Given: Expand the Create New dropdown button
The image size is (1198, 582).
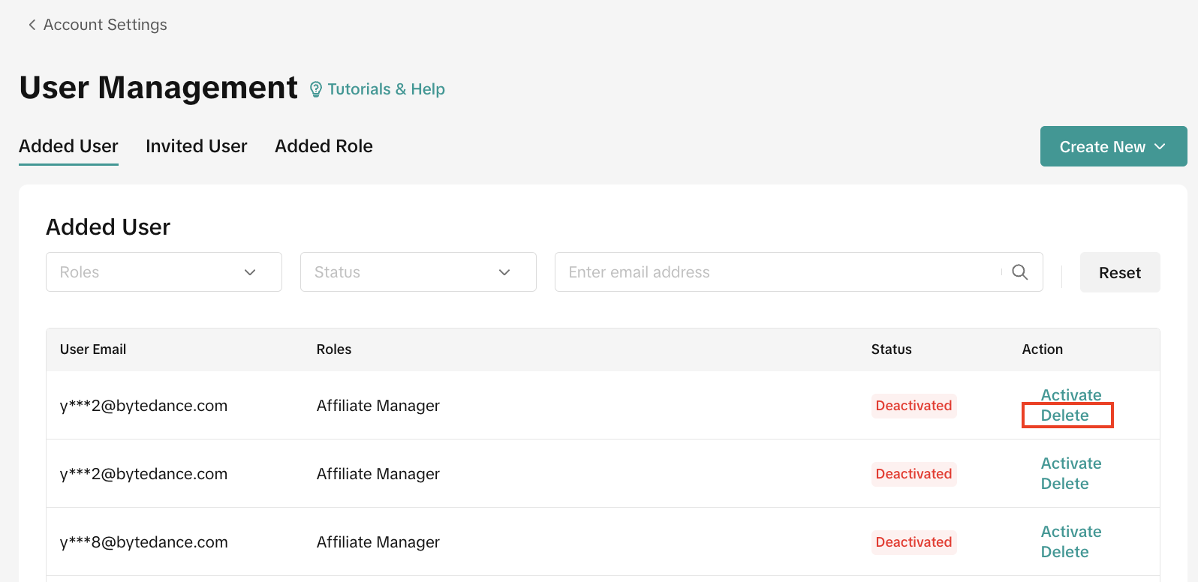Looking at the screenshot, I should (x=1113, y=146).
